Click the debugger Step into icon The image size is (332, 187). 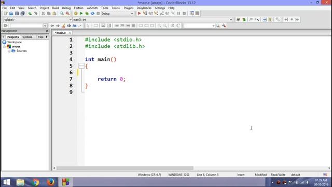[156, 14]
